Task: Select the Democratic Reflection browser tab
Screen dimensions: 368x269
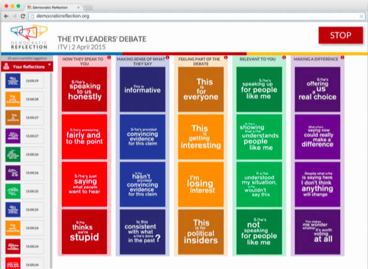Action: coord(53,7)
